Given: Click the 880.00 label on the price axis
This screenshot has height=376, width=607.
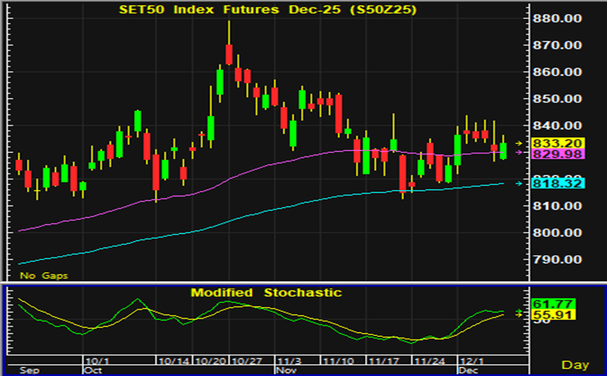Looking at the screenshot, I should click(558, 19).
